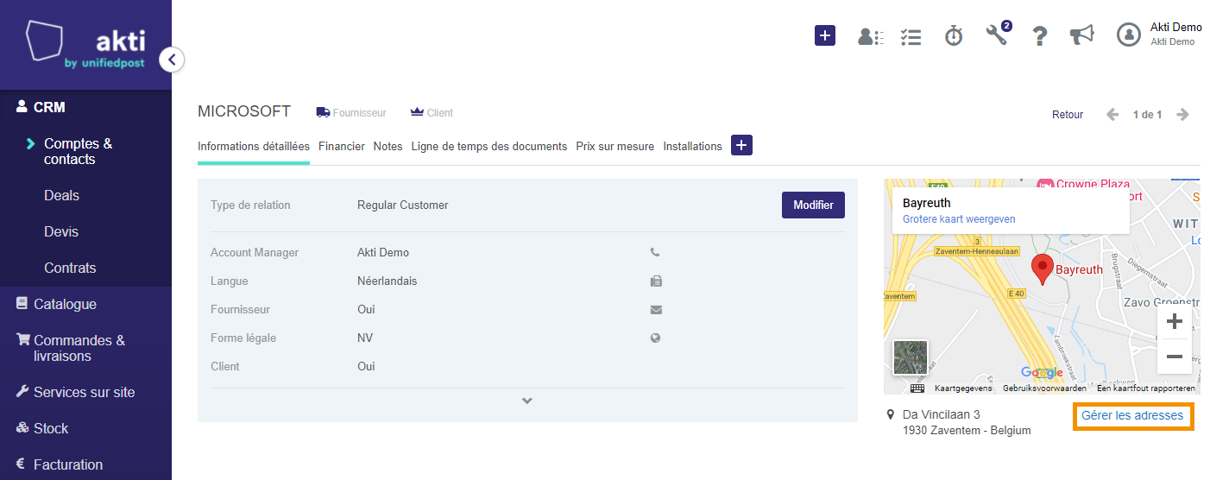1210x480 pixels.
Task: Open the help question mark icon
Action: (x=1040, y=35)
